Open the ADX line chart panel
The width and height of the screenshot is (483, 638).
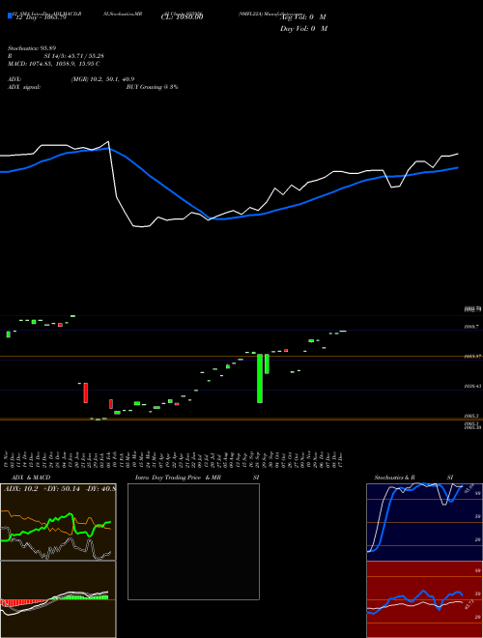pos(58,522)
